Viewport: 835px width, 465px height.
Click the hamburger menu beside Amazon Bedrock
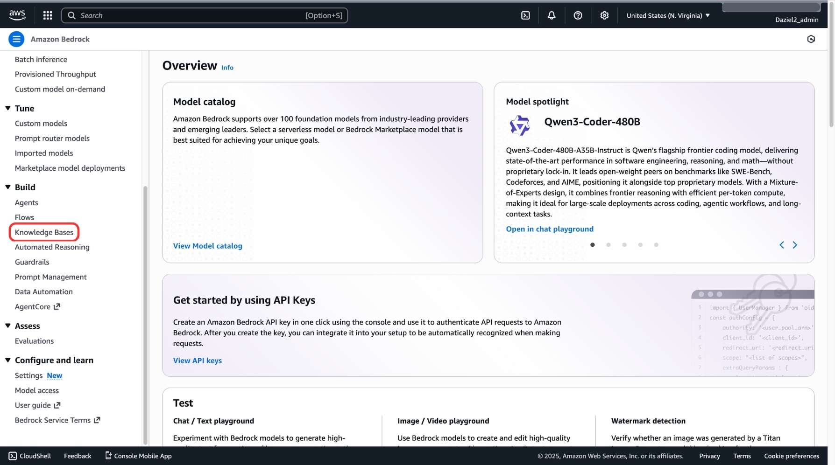16,39
